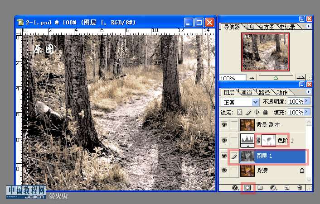Switch to the 图层 tab
The height and width of the screenshot is (204, 320).
pyautogui.click(x=229, y=92)
